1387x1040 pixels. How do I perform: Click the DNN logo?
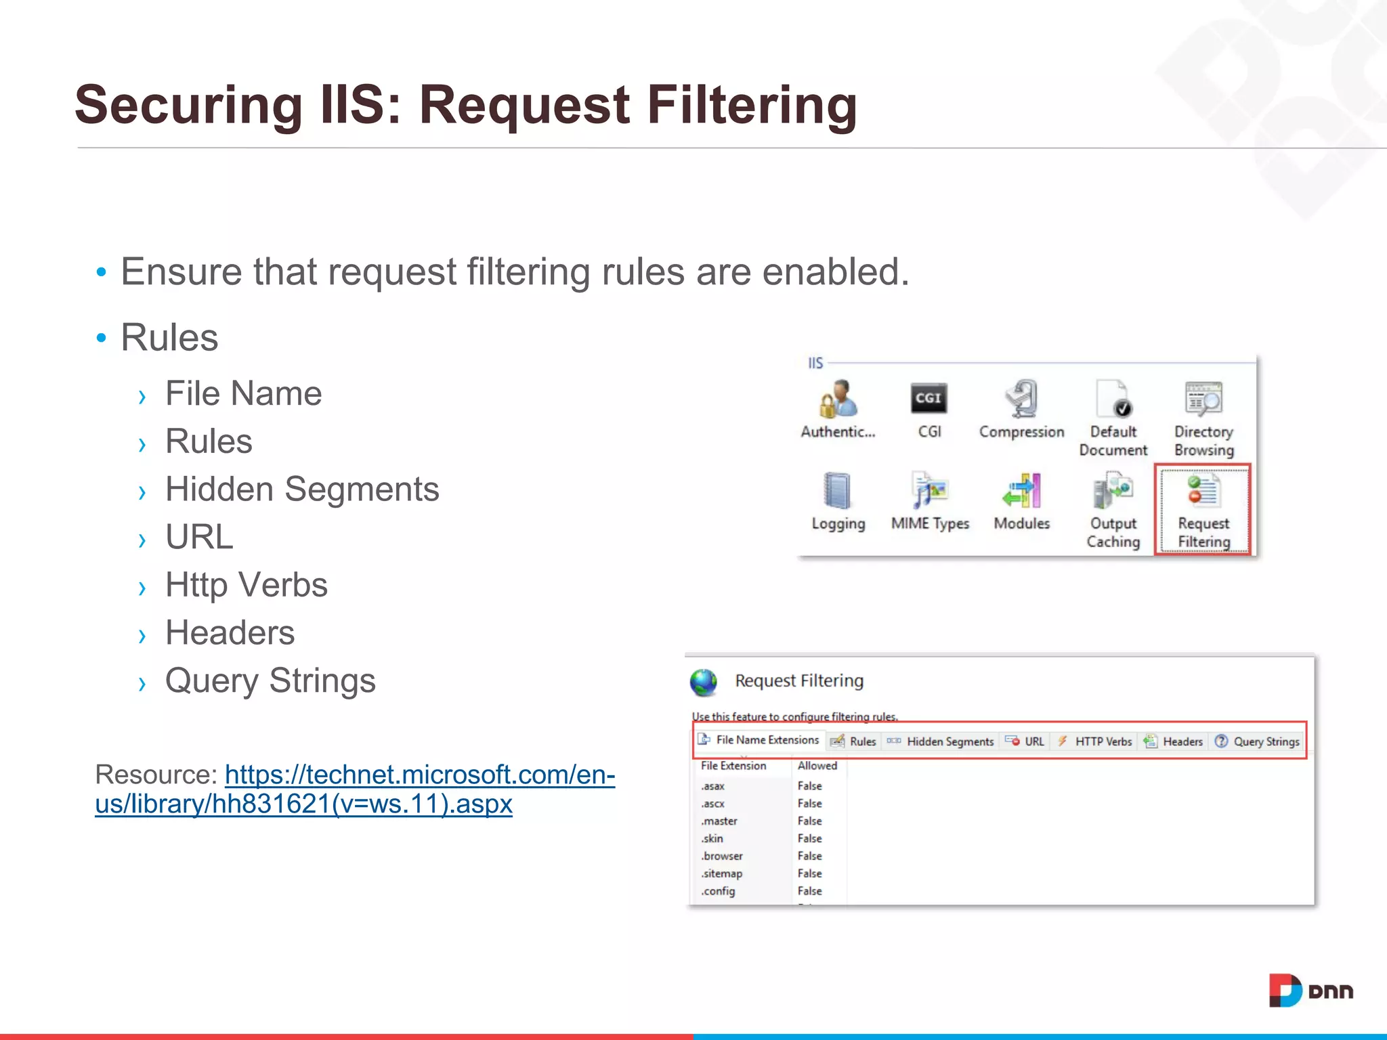1311,991
